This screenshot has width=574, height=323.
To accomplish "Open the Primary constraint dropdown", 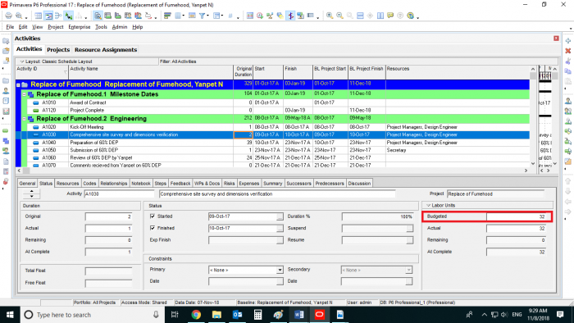I will 280,270.
